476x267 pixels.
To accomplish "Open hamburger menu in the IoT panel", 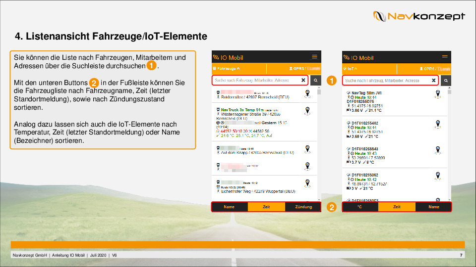I will [x=445, y=57].
